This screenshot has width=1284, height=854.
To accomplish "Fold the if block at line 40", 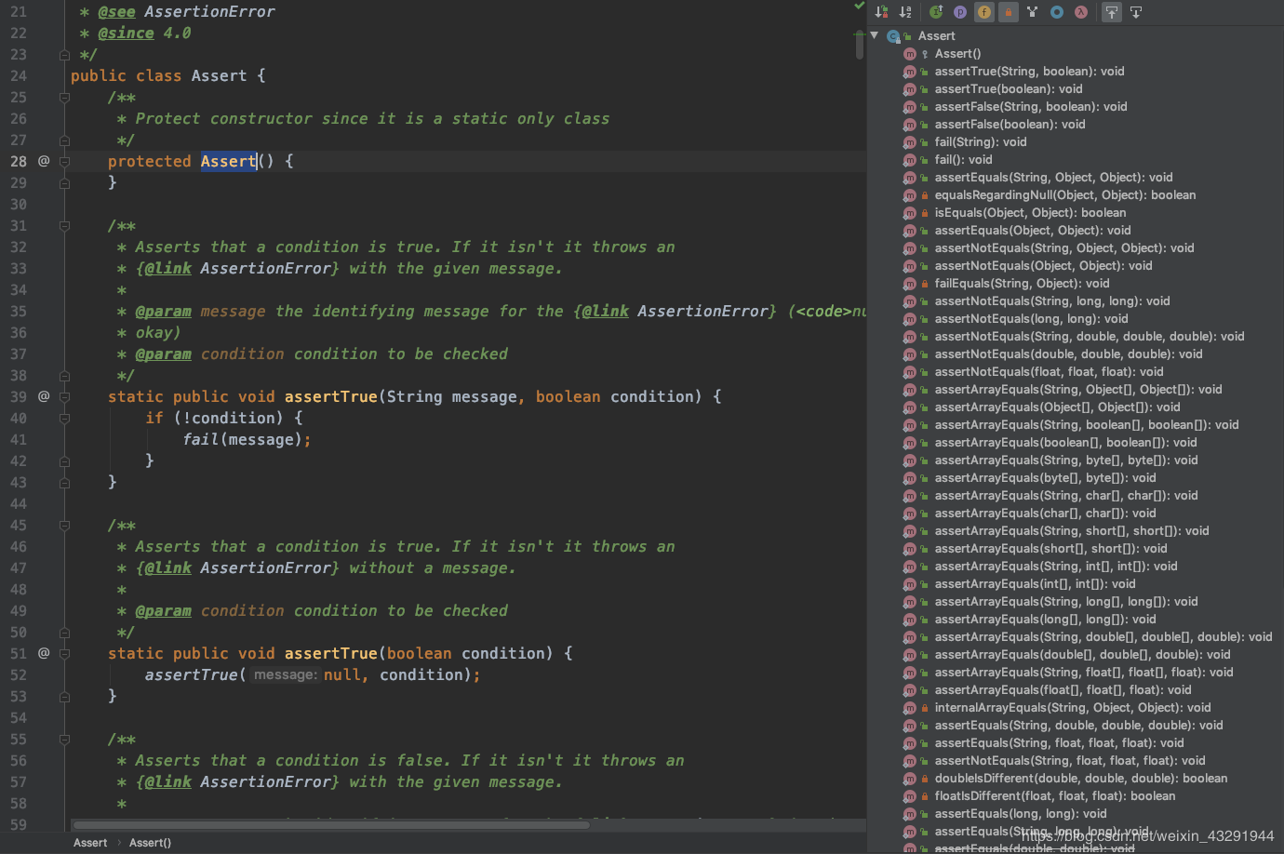I will point(64,418).
